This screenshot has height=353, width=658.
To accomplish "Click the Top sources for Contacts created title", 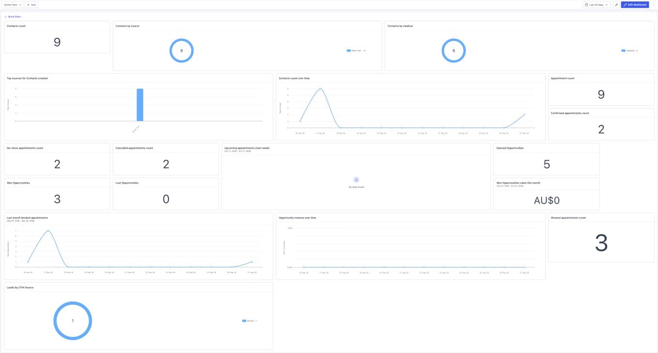I will 27,78.
